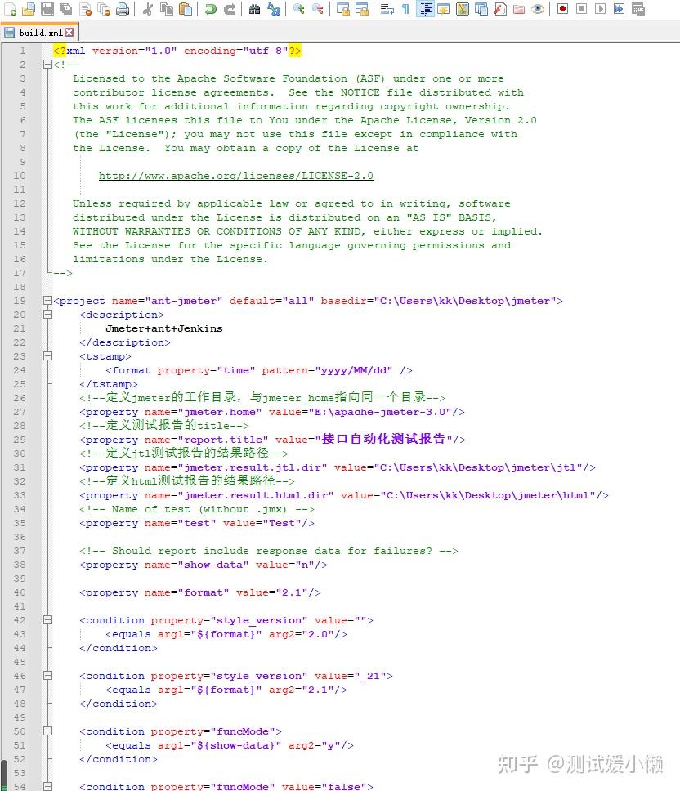Viewport: 680px width, 791px height.
Task: Zoom in with the magnifier plus icon
Action: coord(298,8)
